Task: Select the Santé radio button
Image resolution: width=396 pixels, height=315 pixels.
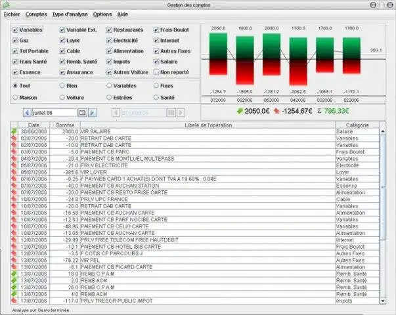Action: 156,97
